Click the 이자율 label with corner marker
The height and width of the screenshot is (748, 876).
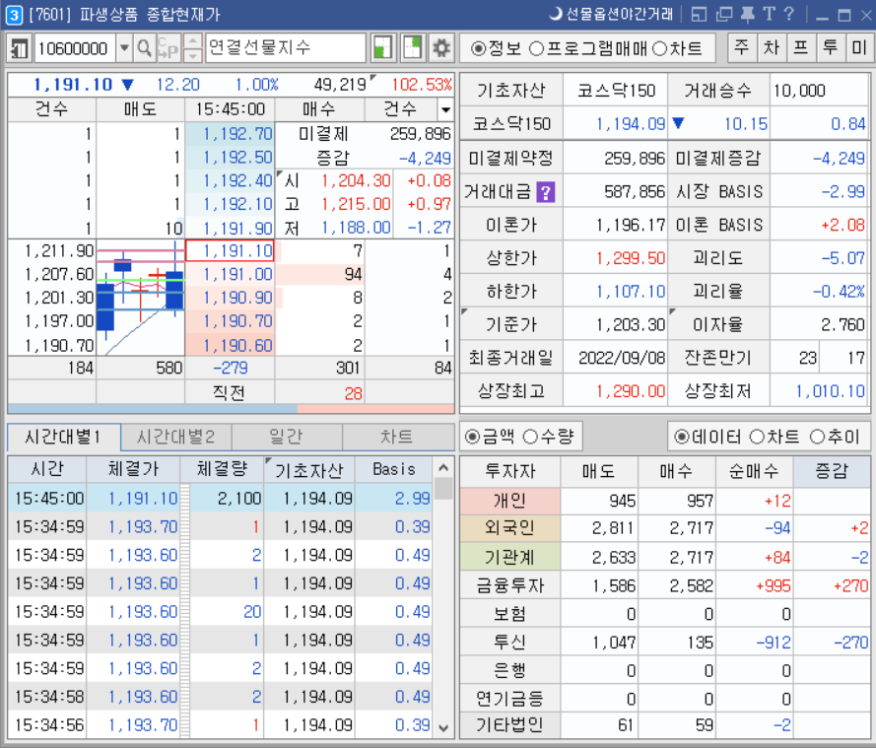(718, 324)
